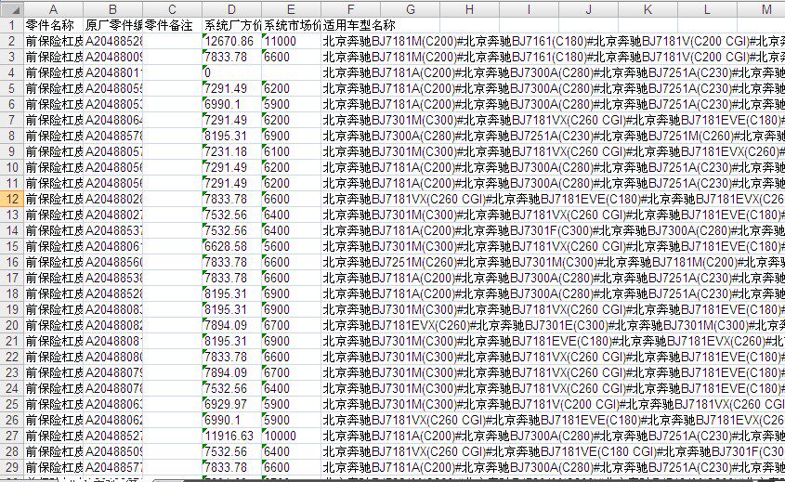The width and height of the screenshot is (785, 482).
Task: Select row 8 header number
Action: (x=12, y=136)
